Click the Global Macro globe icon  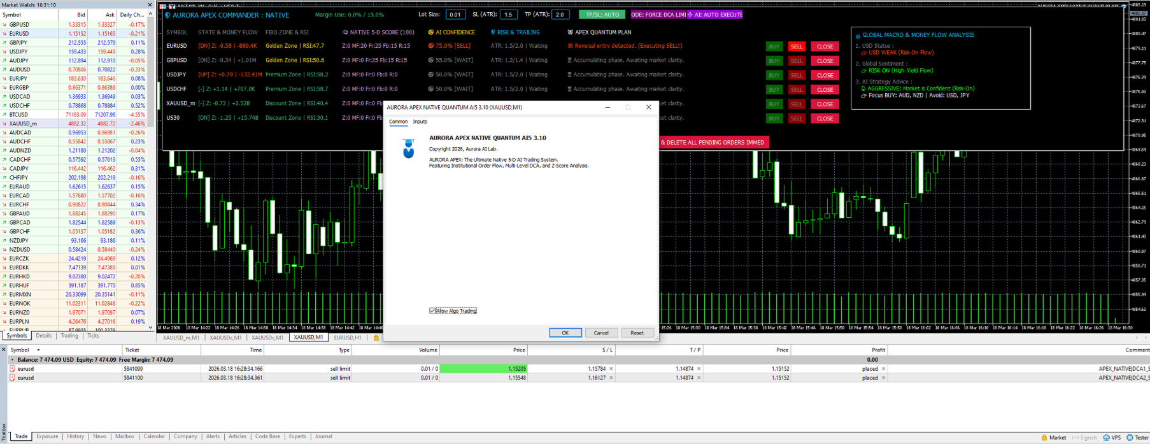pyautogui.click(x=858, y=36)
